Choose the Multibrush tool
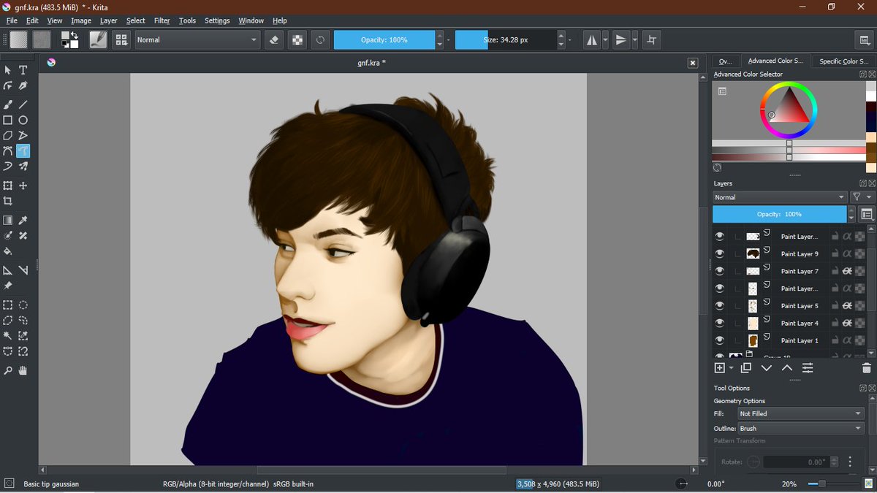877x493 pixels. pos(23,167)
